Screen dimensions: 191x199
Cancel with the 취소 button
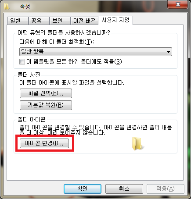124,189
